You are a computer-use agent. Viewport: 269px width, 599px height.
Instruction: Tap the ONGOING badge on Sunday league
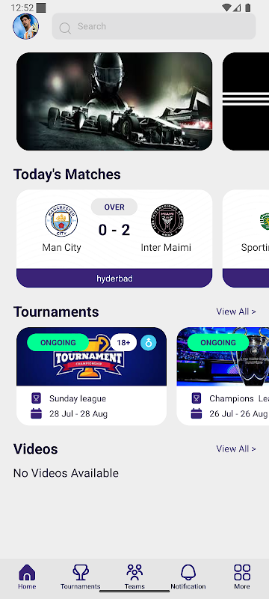point(58,343)
